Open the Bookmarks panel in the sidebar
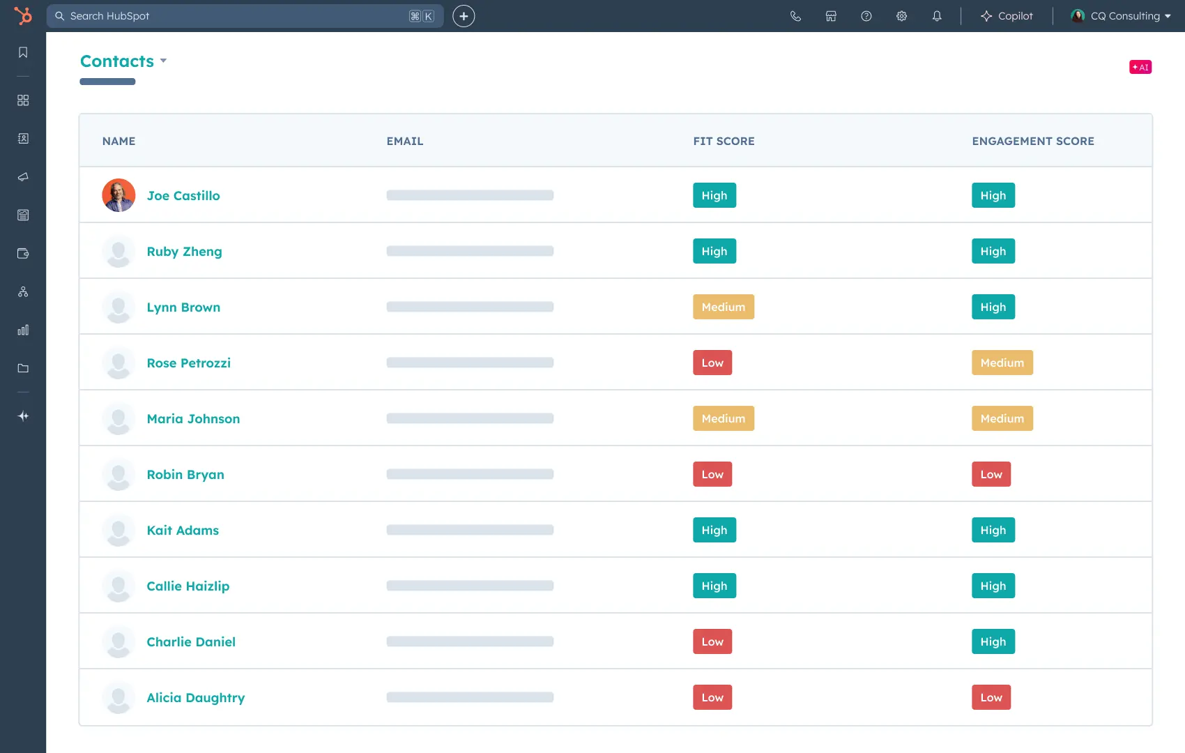The height and width of the screenshot is (753, 1185). pos(23,52)
